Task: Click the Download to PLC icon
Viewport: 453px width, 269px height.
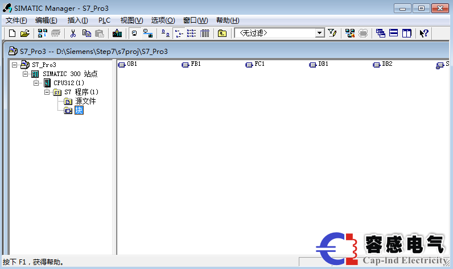Action: tap(117, 33)
